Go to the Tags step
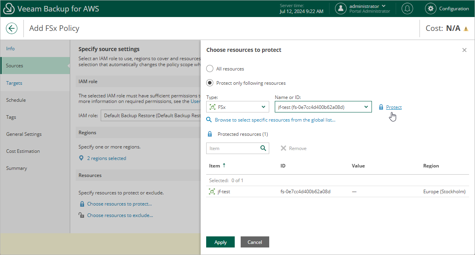This screenshot has width=475, height=255. [x=11, y=117]
